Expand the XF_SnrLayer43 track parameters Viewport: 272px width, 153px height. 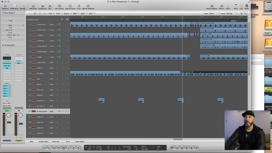3,45
